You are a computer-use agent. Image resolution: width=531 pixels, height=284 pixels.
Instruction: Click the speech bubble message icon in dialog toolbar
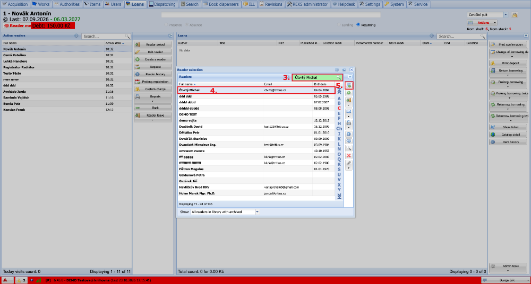348,141
